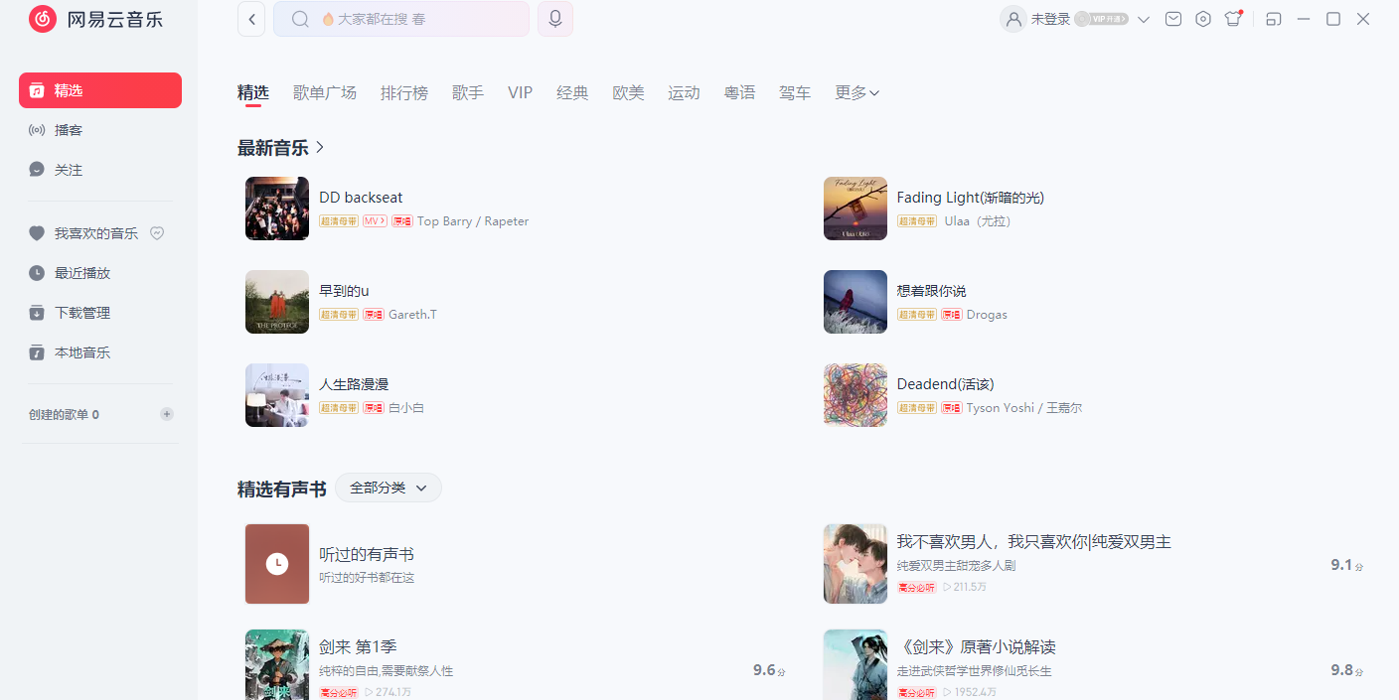Screen dimensions: 1399x700
Task: Click the VIP 开通 button
Action: tap(1103, 19)
